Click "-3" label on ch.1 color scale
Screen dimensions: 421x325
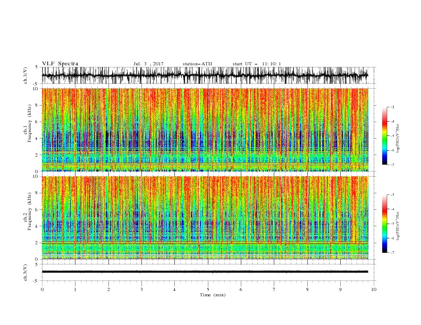click(392, 107)
